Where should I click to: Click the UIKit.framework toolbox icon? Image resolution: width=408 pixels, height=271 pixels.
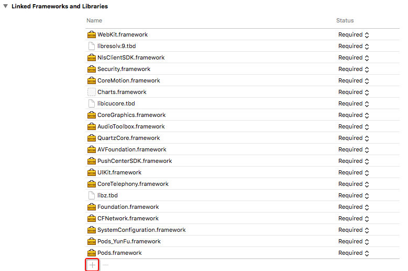(x=92, y=172)
